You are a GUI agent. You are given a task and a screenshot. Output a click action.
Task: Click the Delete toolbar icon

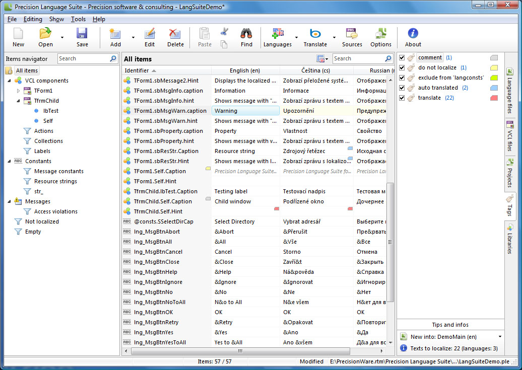pos(175,34)
